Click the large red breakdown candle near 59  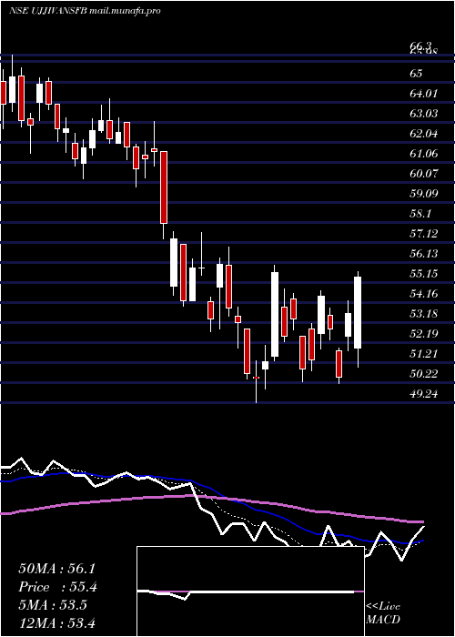163,187
